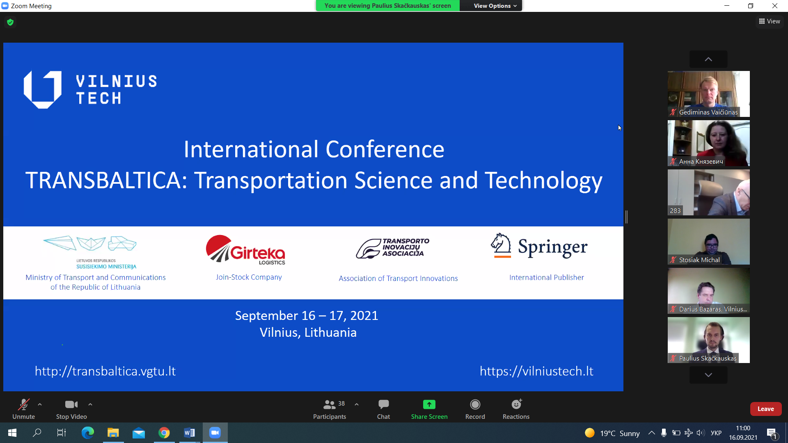
Task: Click the 'September 16 – 17, 2021' date text
Action: [307, 315]
